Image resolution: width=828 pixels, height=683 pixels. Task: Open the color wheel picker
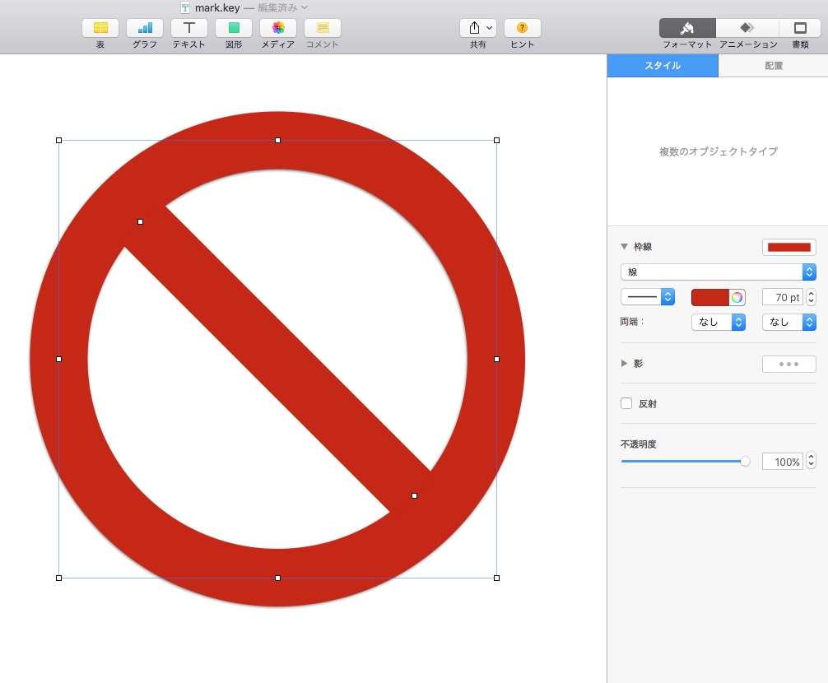[x=737, y=298]
